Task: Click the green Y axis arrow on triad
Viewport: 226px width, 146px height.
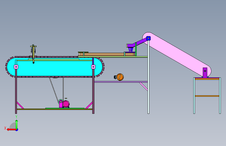Action: click(17, 124)
